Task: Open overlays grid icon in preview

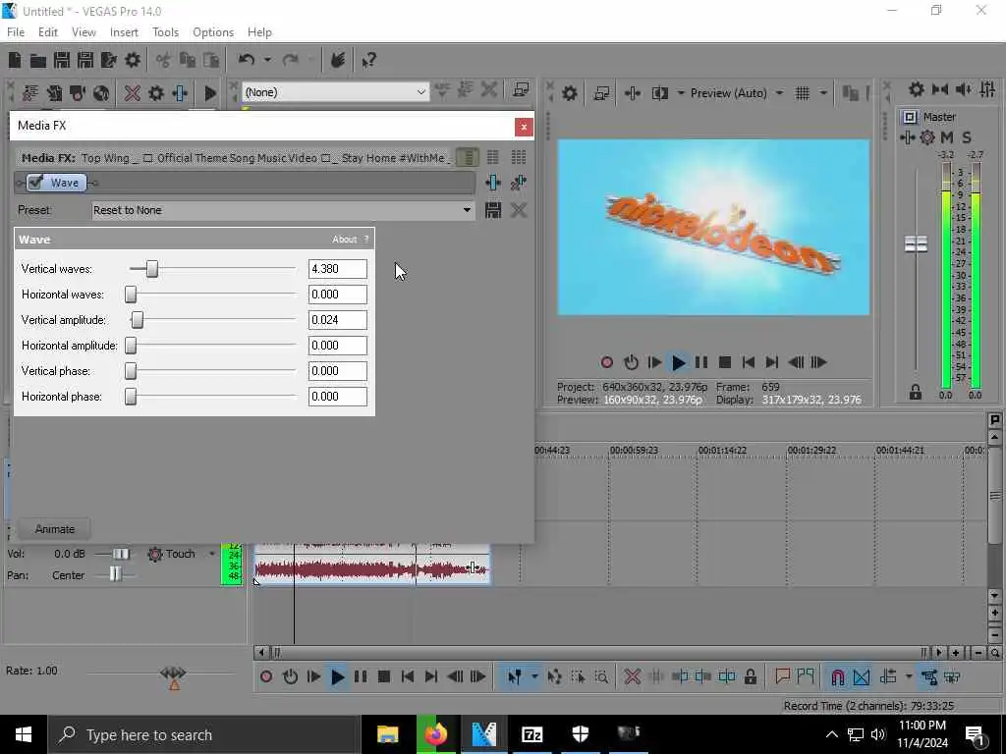Action: click(x=802, y=93)
